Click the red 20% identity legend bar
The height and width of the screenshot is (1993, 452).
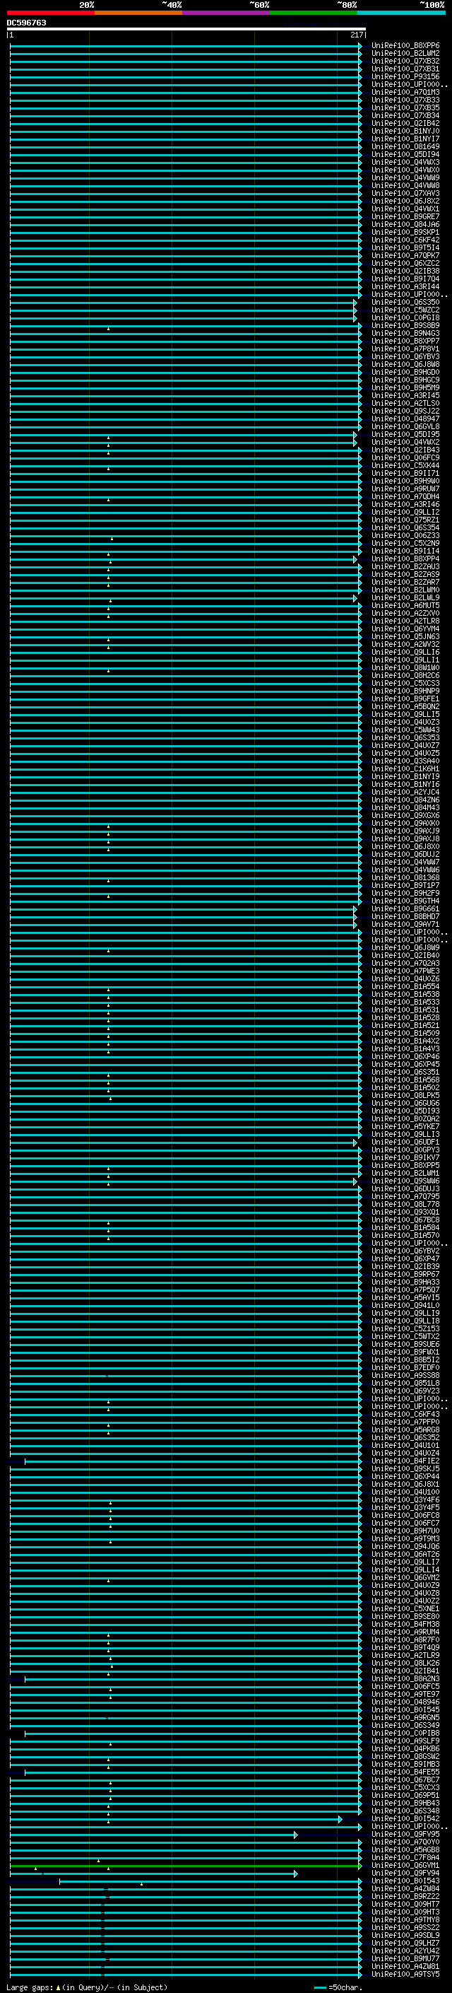tap(50, 13)
